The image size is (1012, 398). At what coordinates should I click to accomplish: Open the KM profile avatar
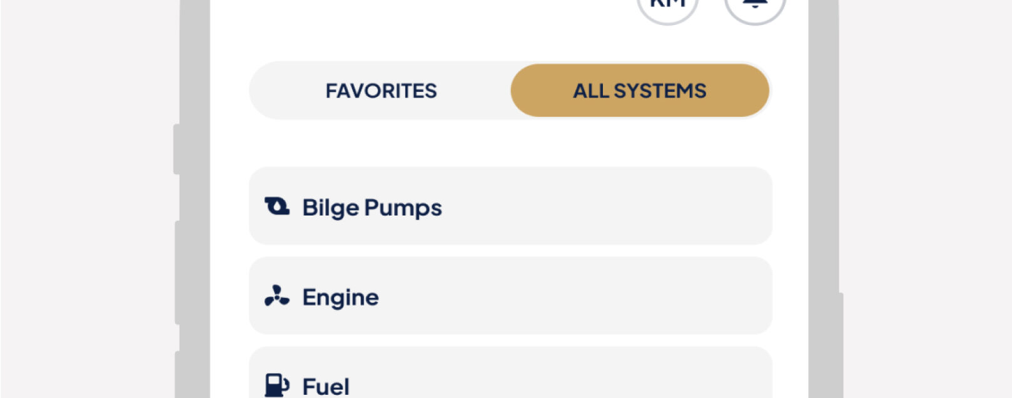pos(668,6)
